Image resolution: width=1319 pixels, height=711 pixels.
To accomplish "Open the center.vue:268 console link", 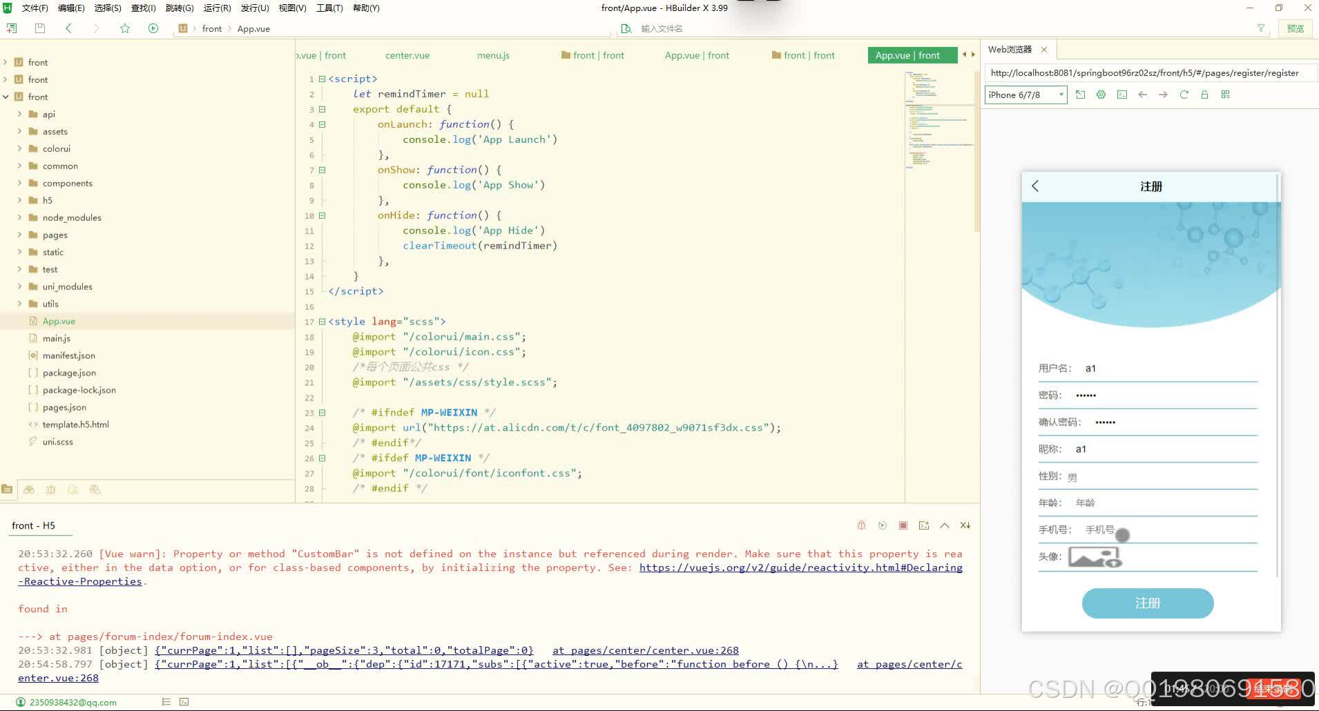I will [x=646, y=650].
